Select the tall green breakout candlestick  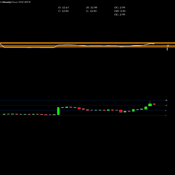(58, 111)
